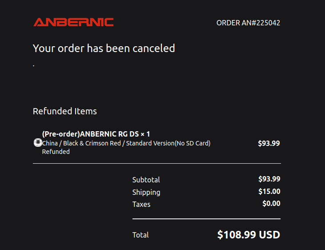Select the Shipping label

pyautogui.click(x=146, y=192)
